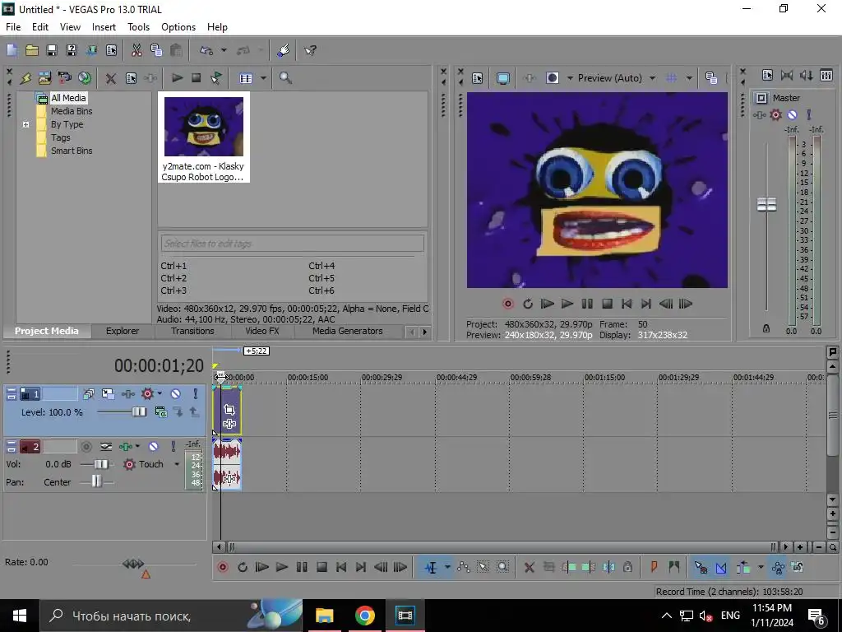
Task: Open the File menu
Action: pos(13,27)
